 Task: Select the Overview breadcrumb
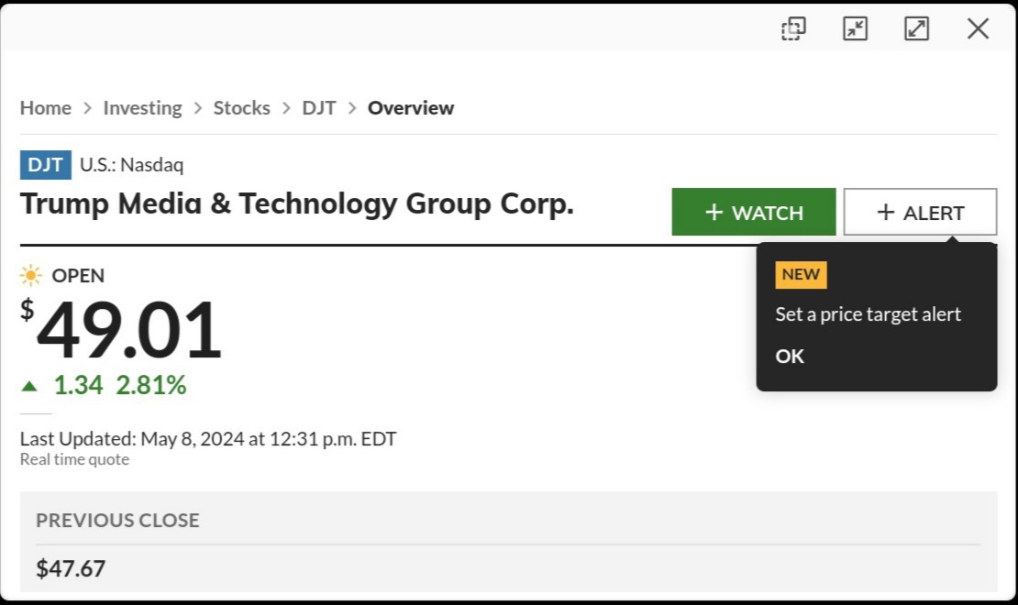(411, 108)
